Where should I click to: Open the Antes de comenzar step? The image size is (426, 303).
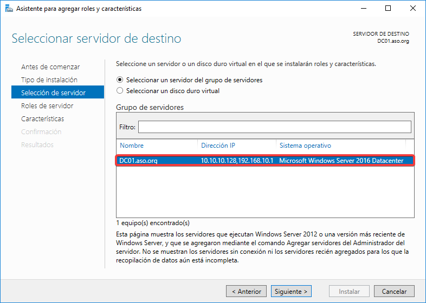50,67
